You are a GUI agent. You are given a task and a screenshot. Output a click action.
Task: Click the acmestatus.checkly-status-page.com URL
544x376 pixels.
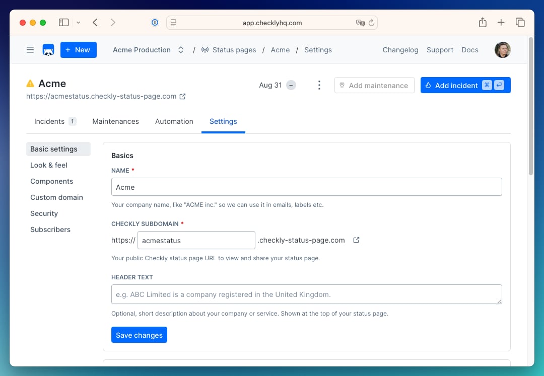101,96
